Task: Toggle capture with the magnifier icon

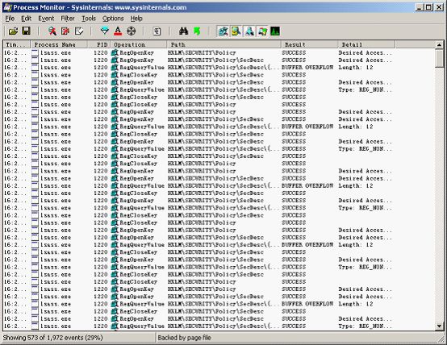Action: 52,31
